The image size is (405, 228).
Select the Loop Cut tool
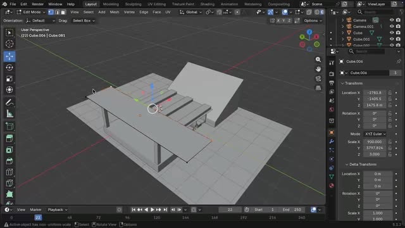9,172
